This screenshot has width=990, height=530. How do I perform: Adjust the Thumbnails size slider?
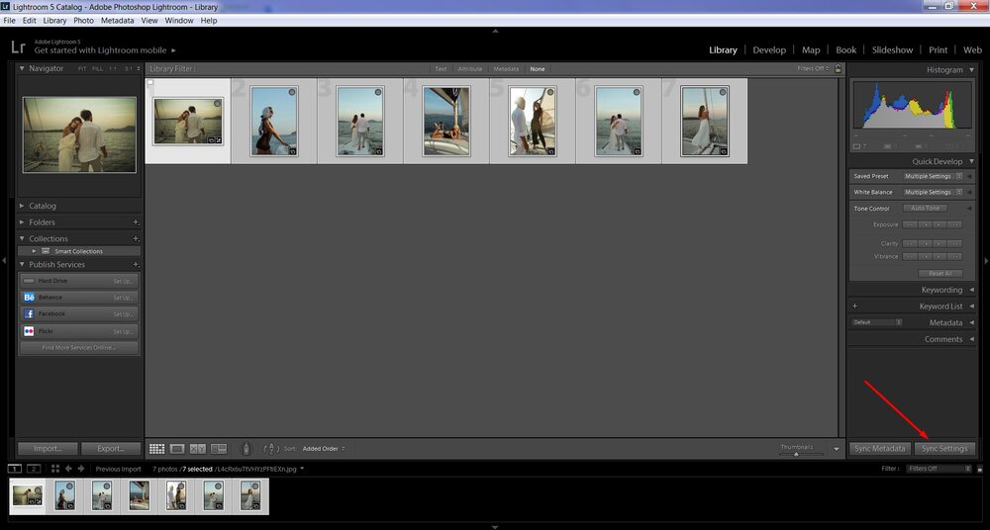point(796,454)
